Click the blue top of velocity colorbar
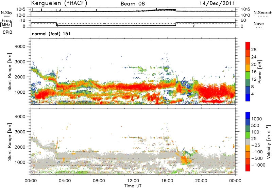 pyautogui.click(x=248, y=115)
